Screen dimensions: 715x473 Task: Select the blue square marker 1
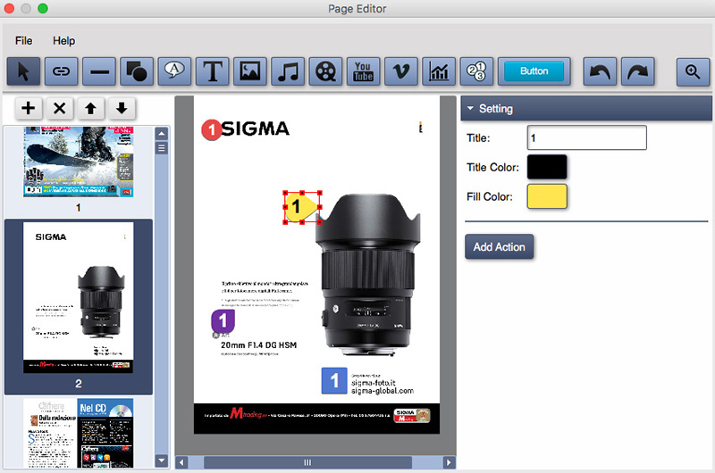[334, 380]
